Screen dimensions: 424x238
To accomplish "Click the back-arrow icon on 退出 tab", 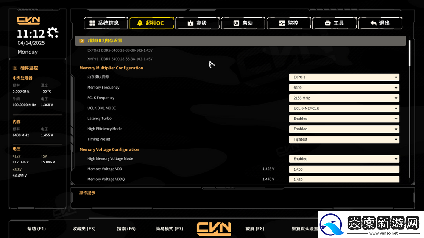I will [373, 23].
